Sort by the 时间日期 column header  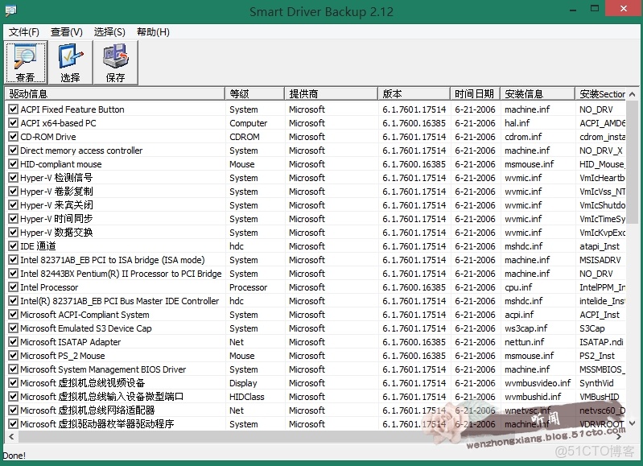point(476,94)
